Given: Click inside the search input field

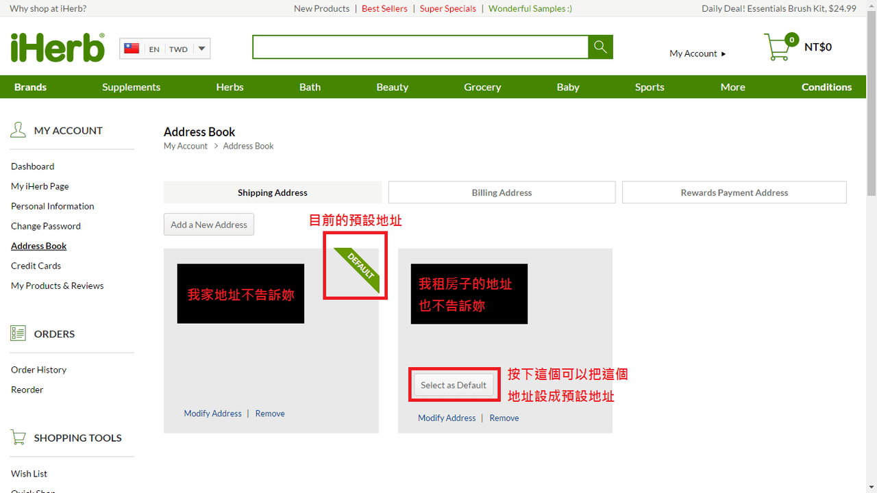Looking at the screenshot, I should click(420, 47).
